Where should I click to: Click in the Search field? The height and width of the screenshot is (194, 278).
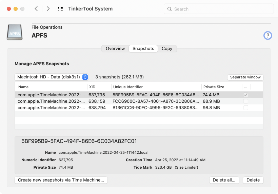coord(219,9)
